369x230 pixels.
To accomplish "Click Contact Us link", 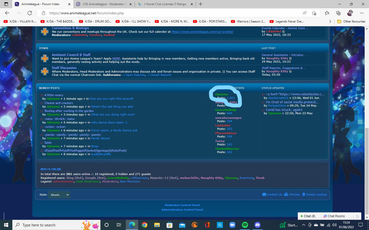I will point(272,195).
